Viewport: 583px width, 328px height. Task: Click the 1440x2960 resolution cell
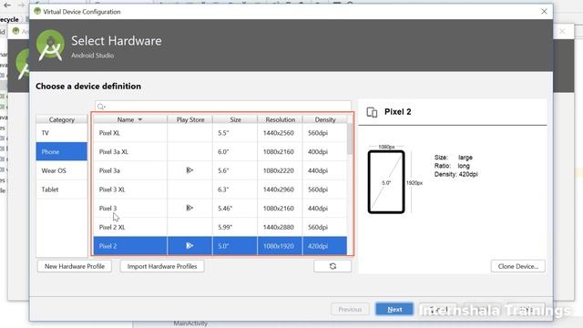tap(279, 190)
